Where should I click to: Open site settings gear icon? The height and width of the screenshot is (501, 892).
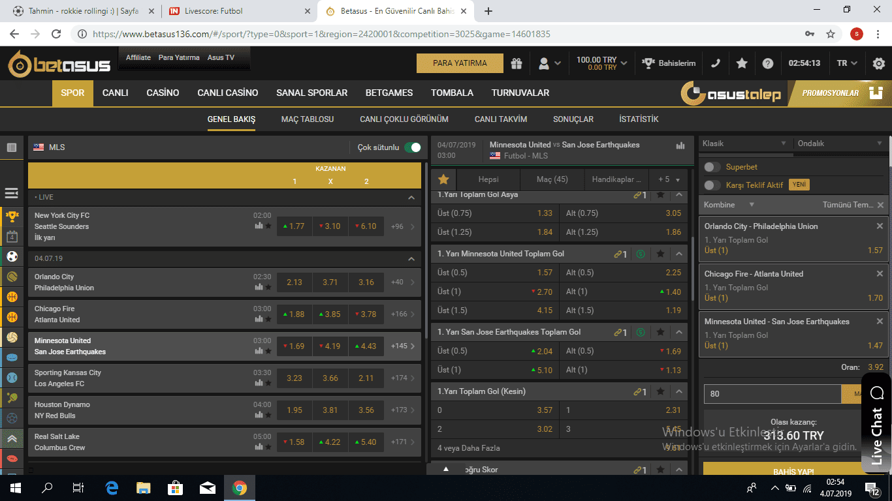click(x=879, y=63)
